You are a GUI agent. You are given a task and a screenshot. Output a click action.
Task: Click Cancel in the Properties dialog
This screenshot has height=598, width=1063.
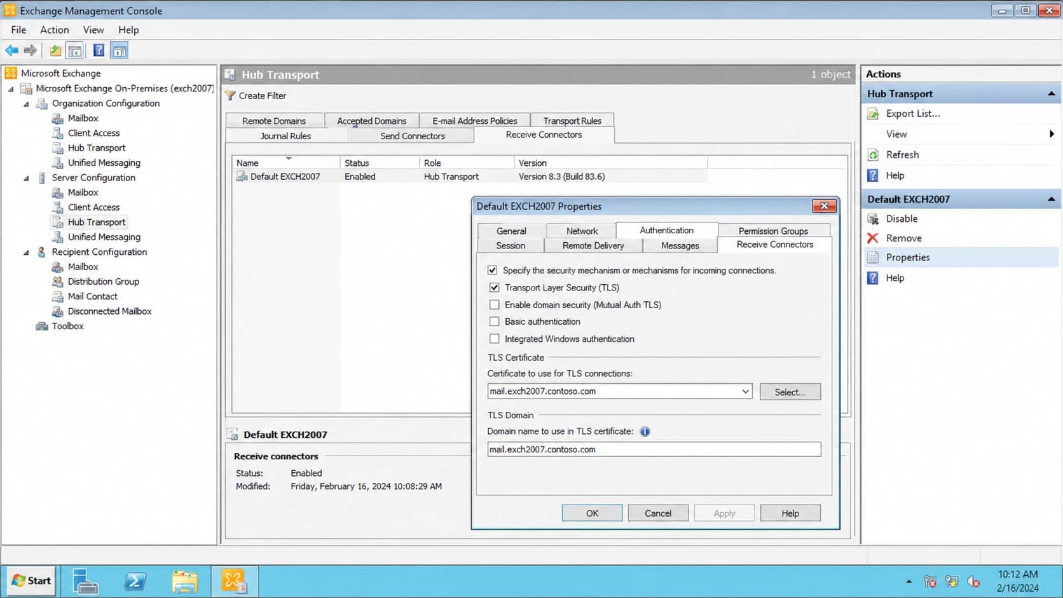point(658,513)
